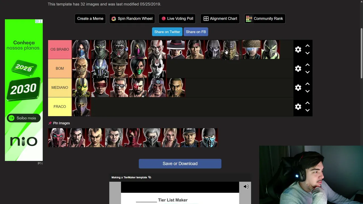
Task: Click Save or Download
Action: point(180,163)
